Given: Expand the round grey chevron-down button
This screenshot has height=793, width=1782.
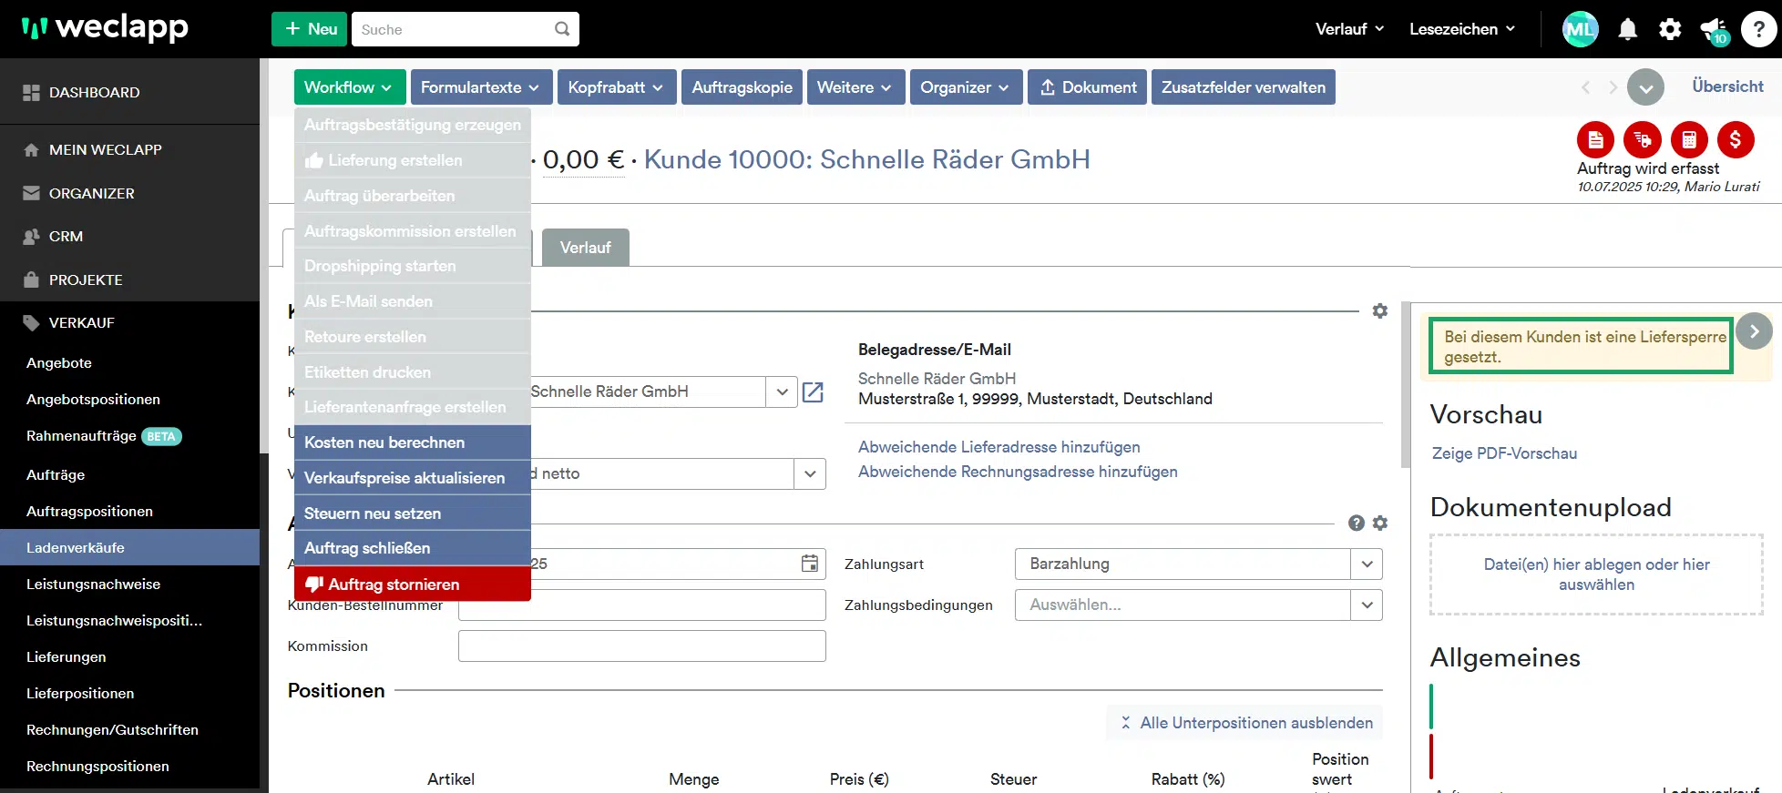Looking at the screenshot, I should pyautogui.click(x=1645, y=87).
